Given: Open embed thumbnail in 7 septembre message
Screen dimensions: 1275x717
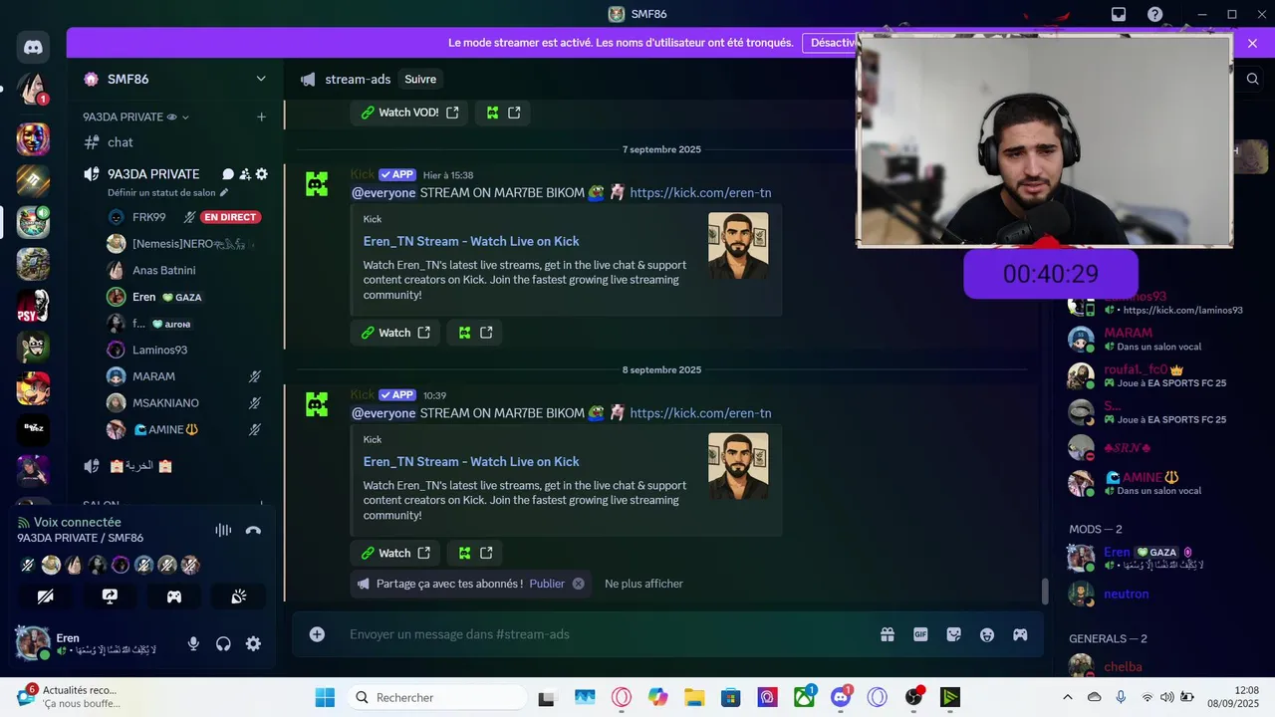Looking at the screenshot, I should (x=738, y=245).
